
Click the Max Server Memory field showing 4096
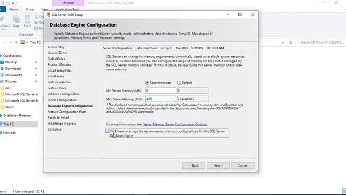[161, 99]
